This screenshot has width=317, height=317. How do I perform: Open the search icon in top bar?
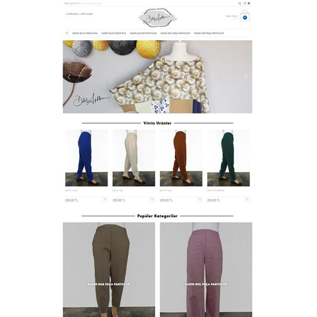pyautogui.click(x=239, y=4)
